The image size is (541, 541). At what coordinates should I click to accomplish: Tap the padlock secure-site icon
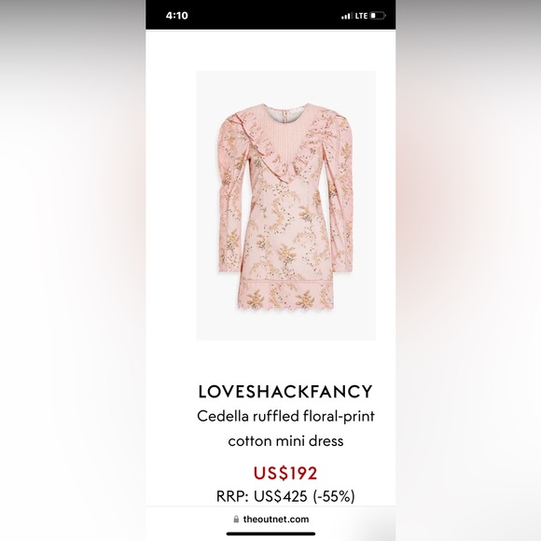[x=236, y=520]
